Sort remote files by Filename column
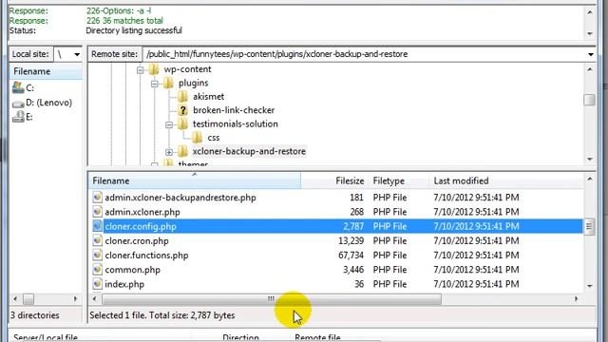The width and height of the screenshot is (608, 342). coord(194,181)
